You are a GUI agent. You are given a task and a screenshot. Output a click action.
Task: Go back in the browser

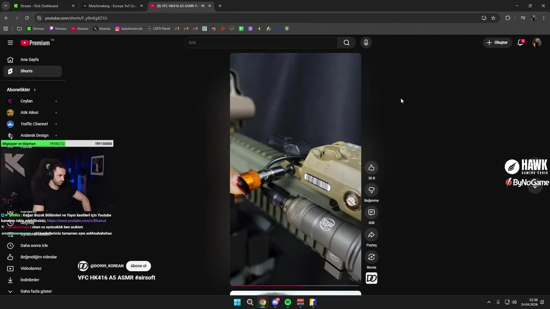point(6,18)
